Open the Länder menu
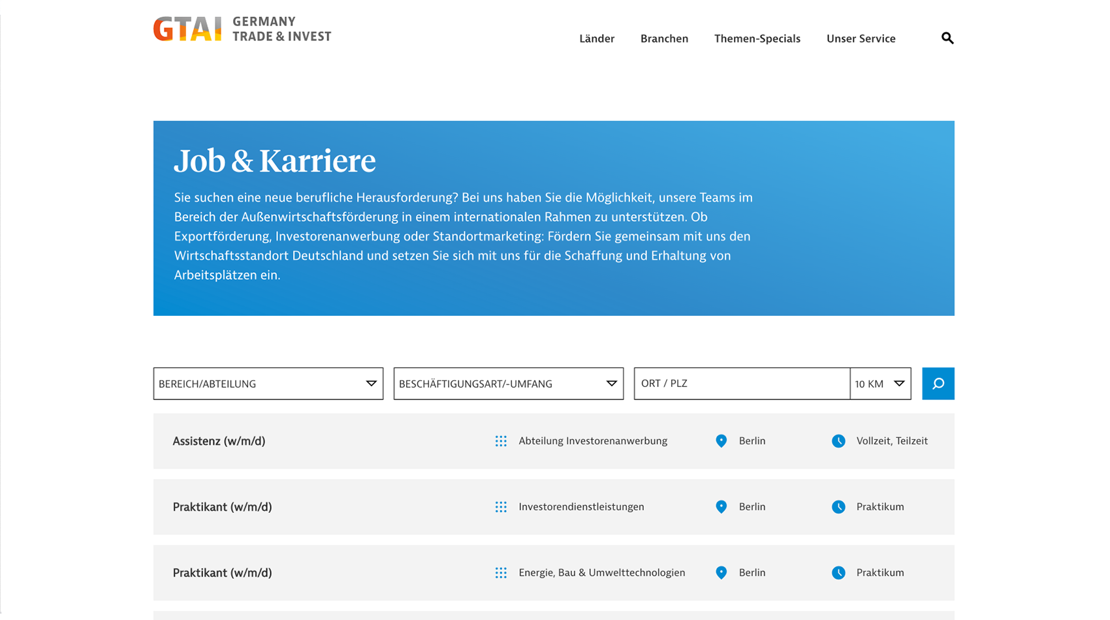 (596, 39)
